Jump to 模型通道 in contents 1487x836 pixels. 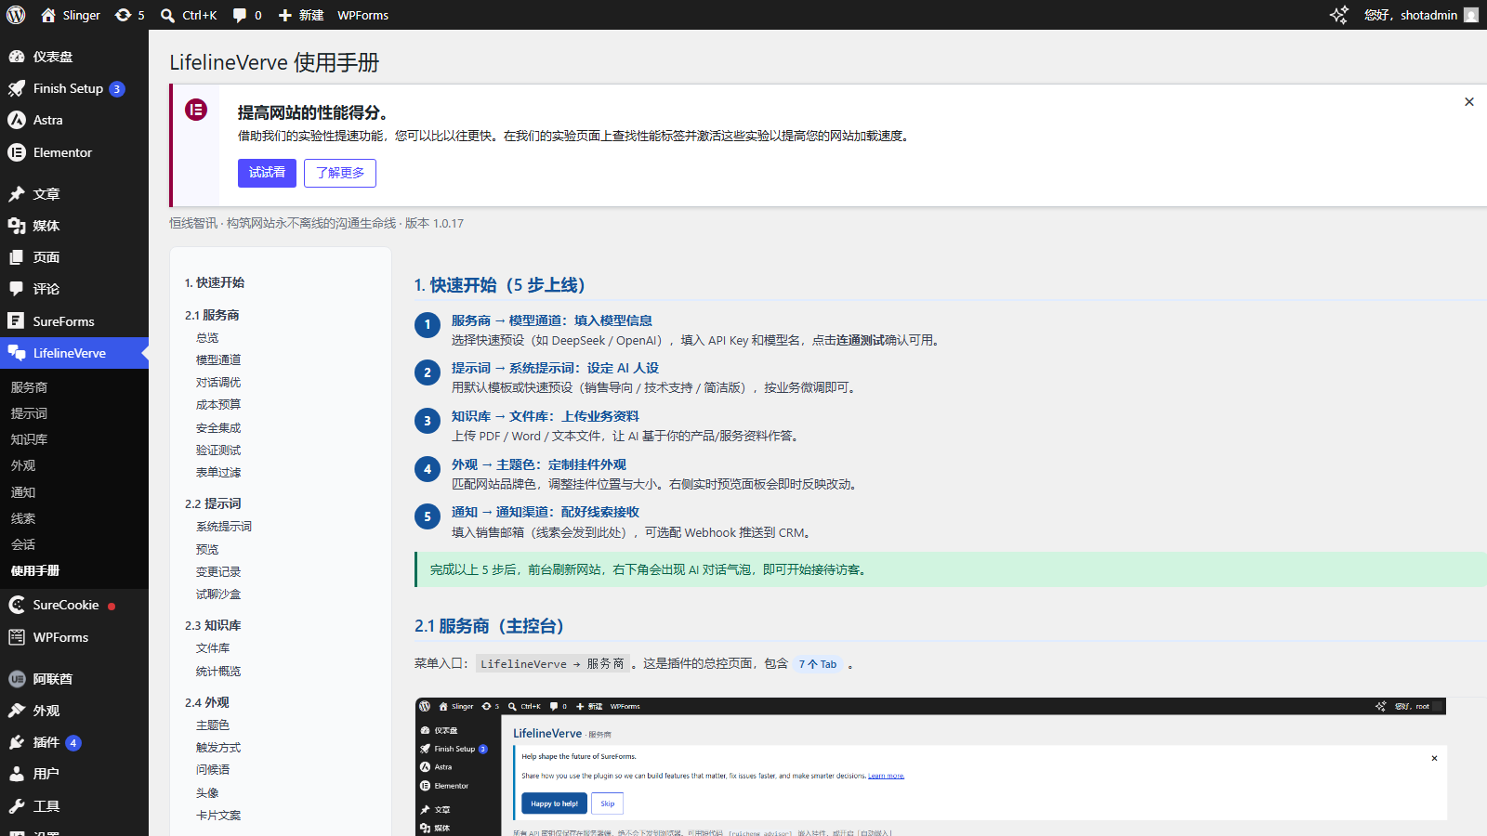218,359
